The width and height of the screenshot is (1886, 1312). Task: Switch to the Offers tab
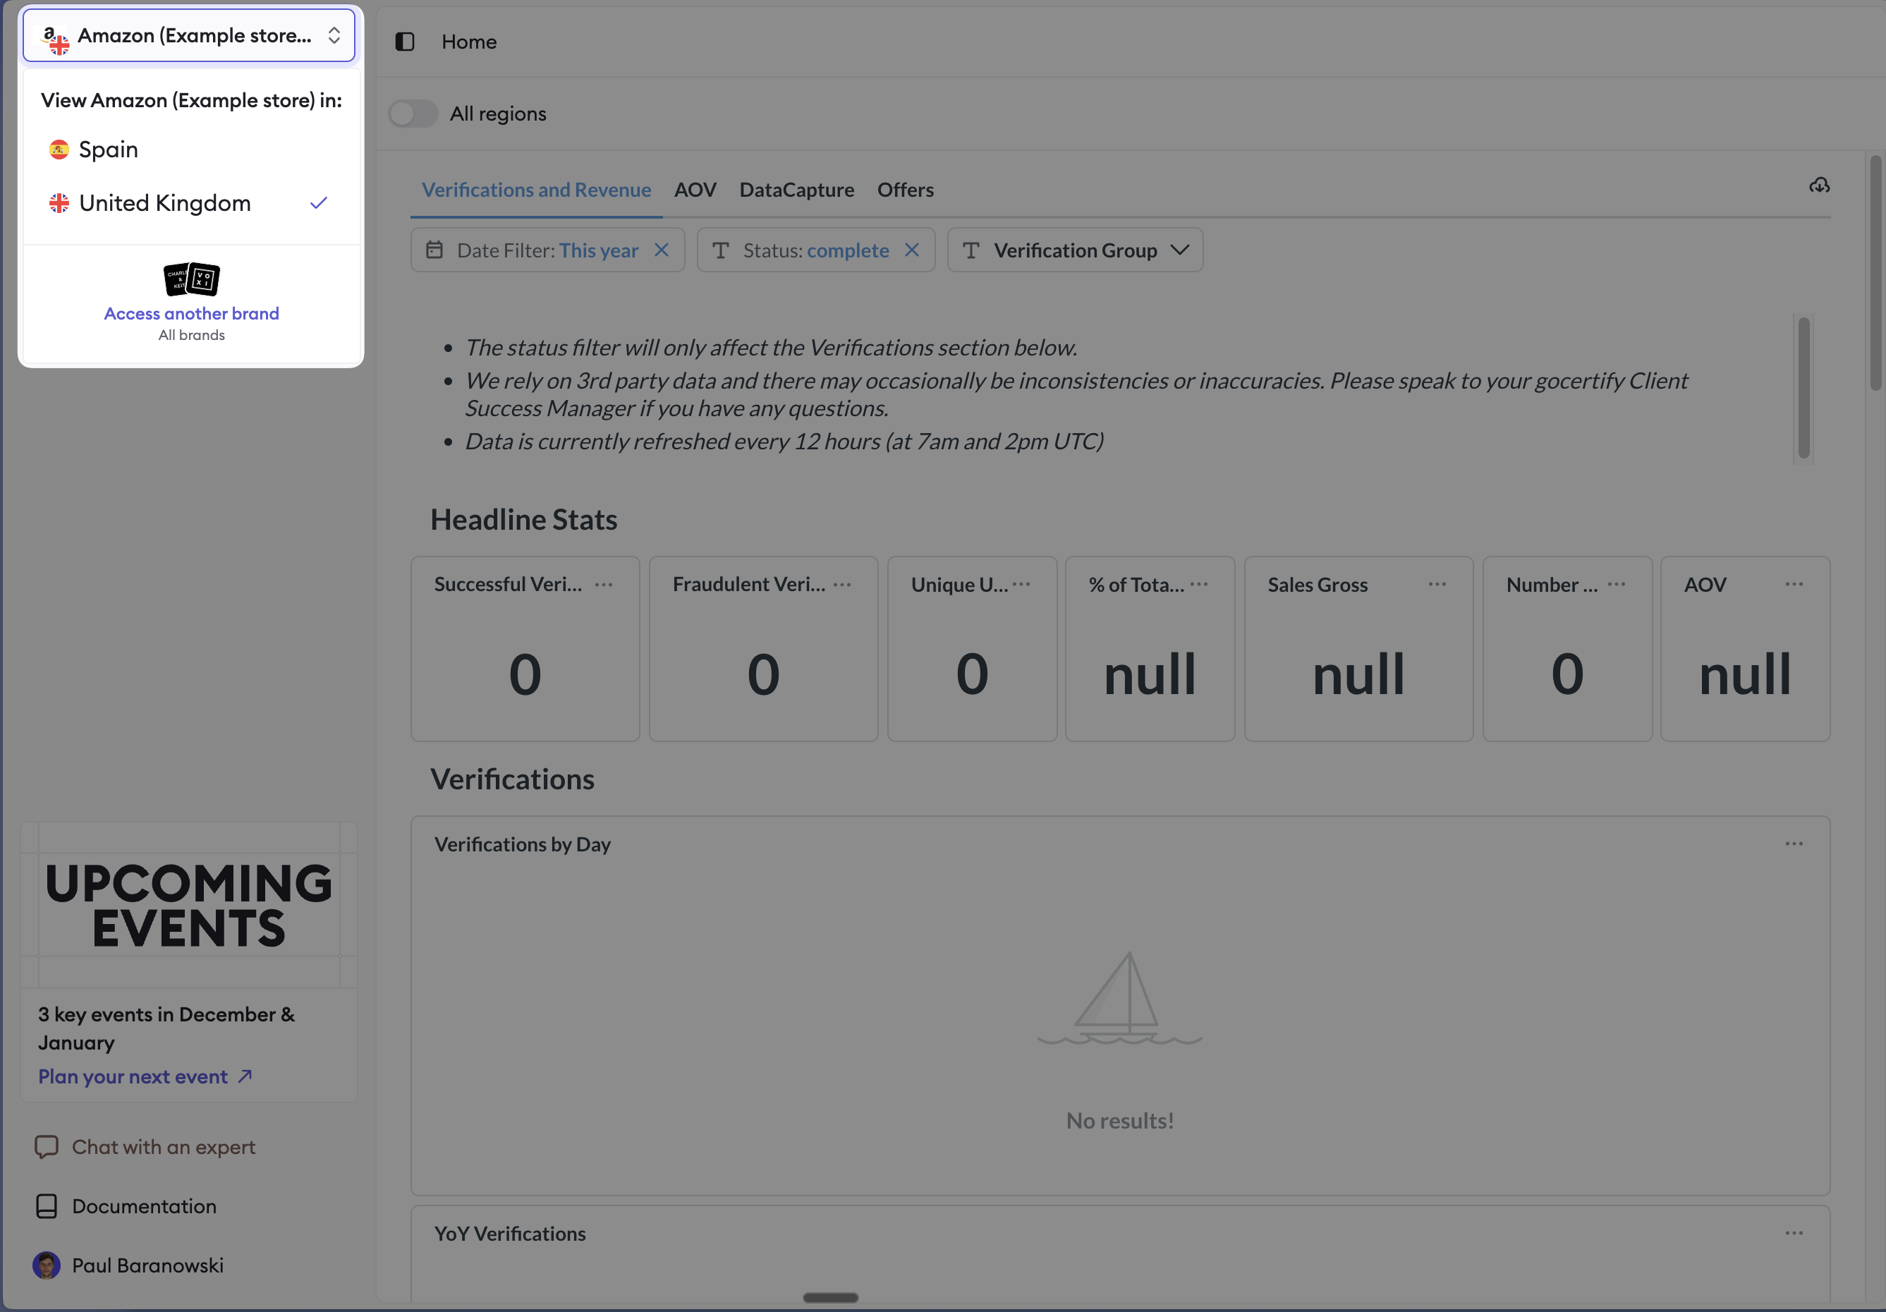pyautogui.click(x=904, y=190)
